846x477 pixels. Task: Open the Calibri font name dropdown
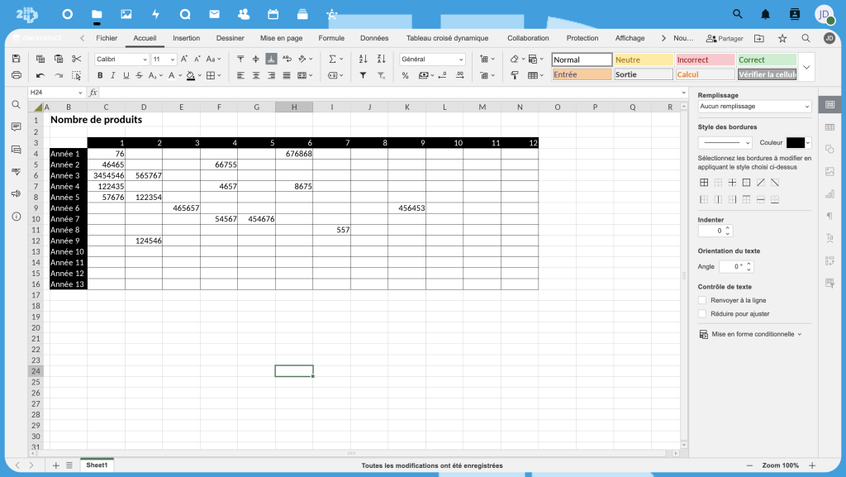(121, 60)
